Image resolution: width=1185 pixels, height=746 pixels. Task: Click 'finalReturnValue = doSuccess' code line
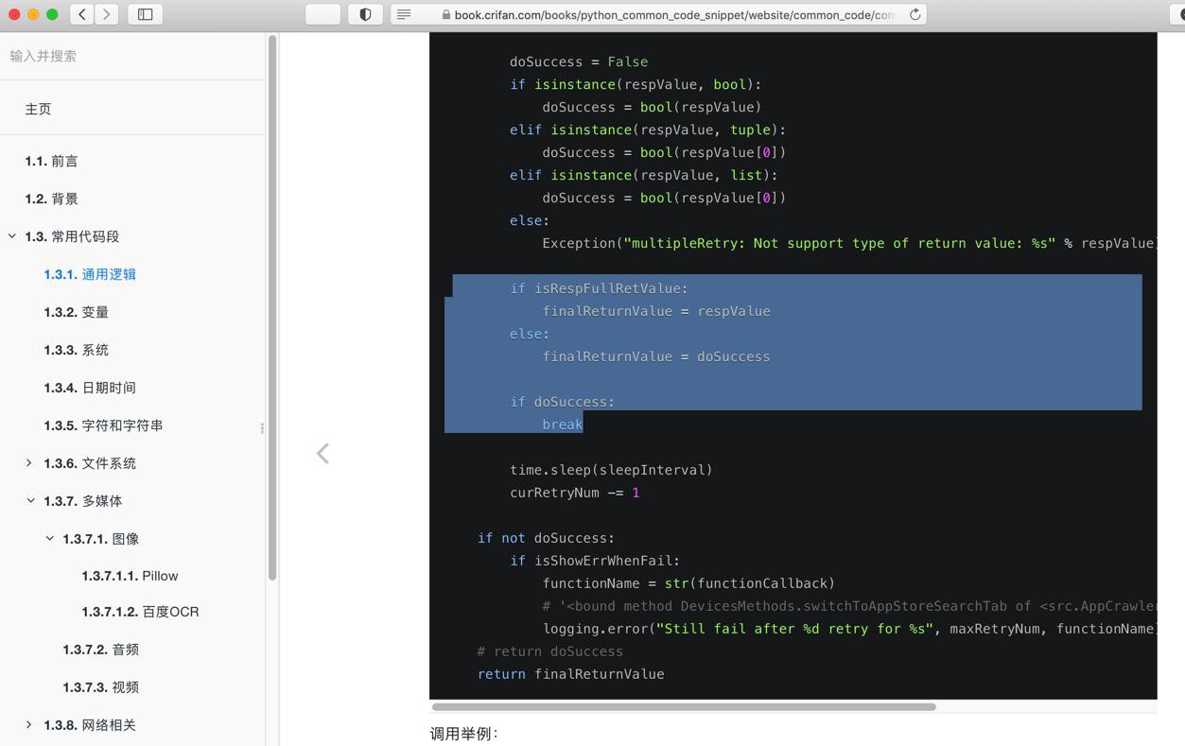click(656, 356)
